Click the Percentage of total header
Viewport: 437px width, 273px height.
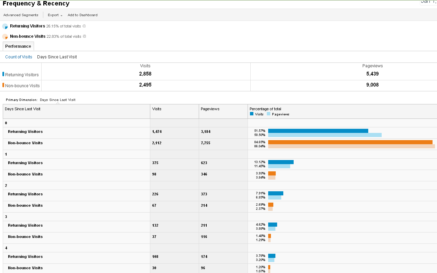coord(265,109)
